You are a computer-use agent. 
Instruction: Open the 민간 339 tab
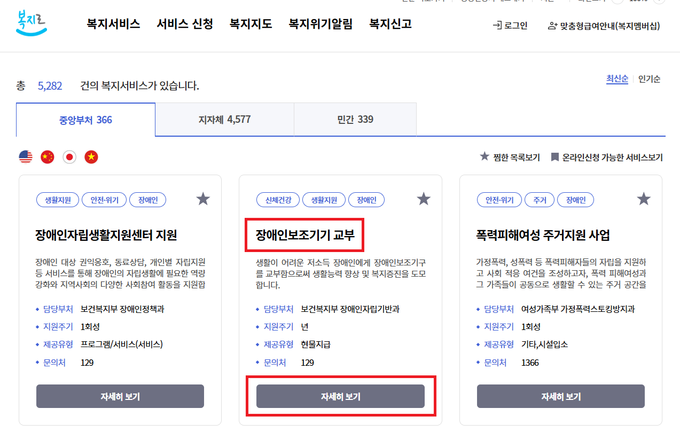coord(355,120)
